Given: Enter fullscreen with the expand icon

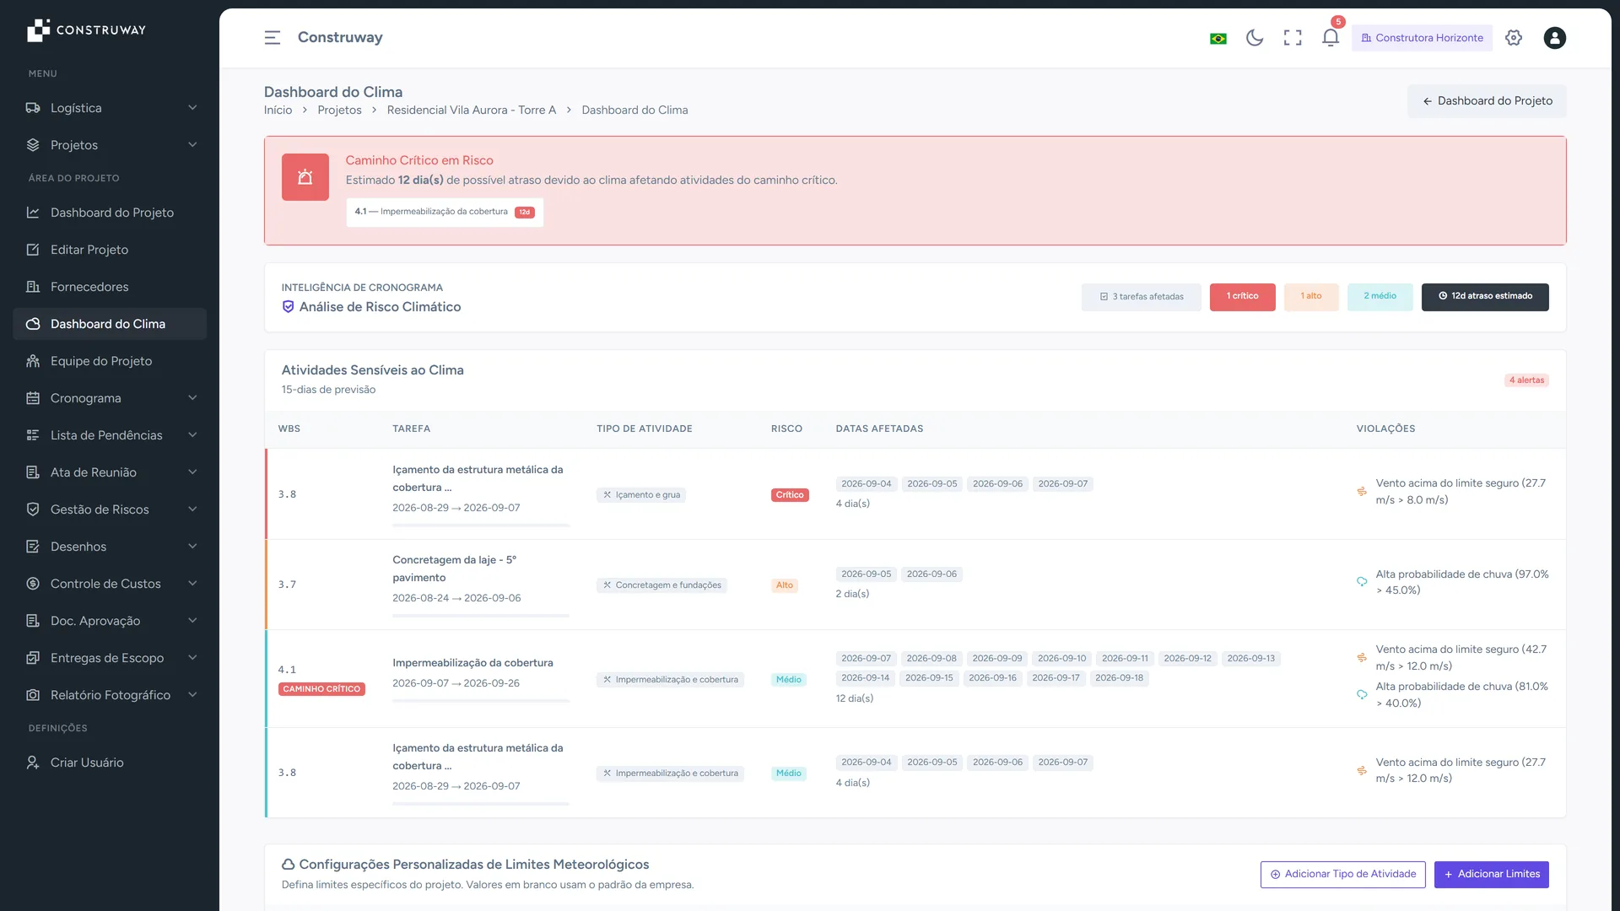Looking at the screenshot, I should tap(1293, 38).
